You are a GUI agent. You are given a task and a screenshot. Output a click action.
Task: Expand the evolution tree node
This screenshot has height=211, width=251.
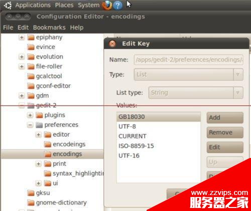click(x=22, y=57)
